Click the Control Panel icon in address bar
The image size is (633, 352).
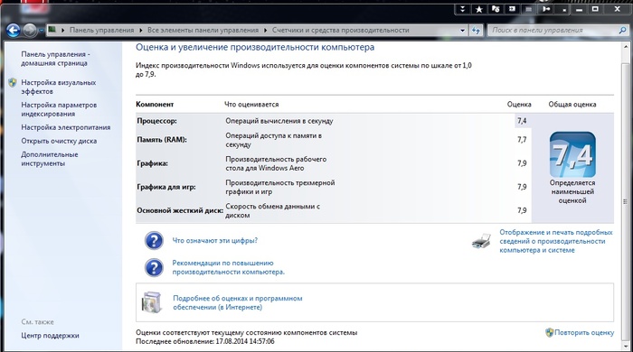52,30
